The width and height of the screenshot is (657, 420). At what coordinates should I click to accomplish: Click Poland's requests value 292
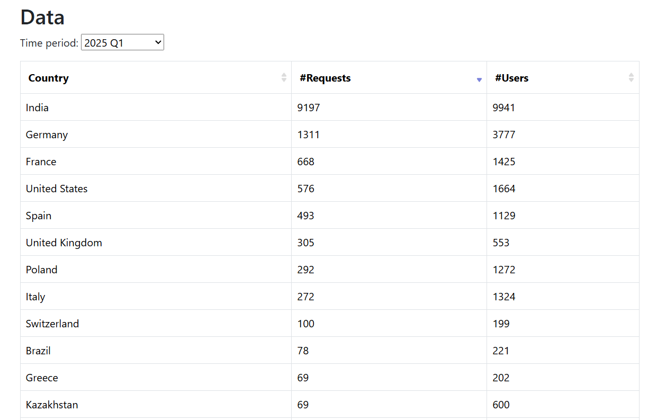305,270
